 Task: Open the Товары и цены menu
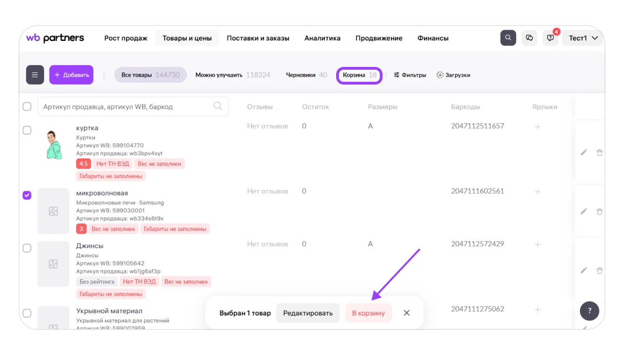[x=187, y=38]
